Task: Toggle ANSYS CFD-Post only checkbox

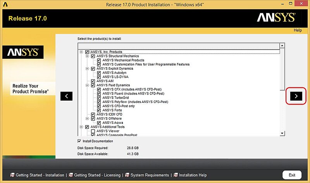Action: (x=99, y=106)
